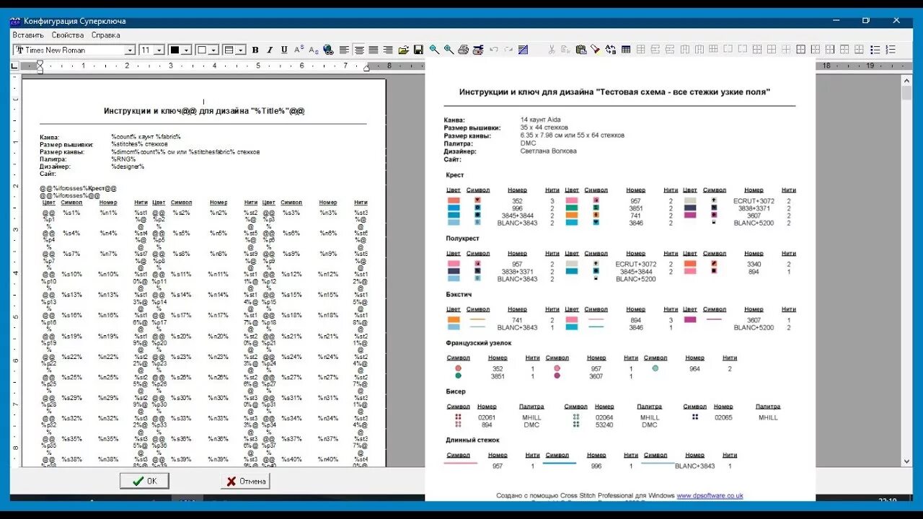This screenshot has width=923, height=519.
Task: Click the outside border icon in toolbar
Action: coord(800,50)
